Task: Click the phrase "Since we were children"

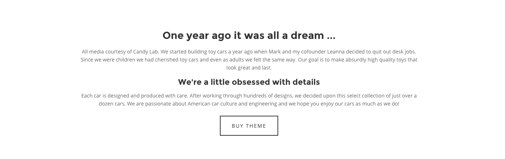Action: pos(108,60)
